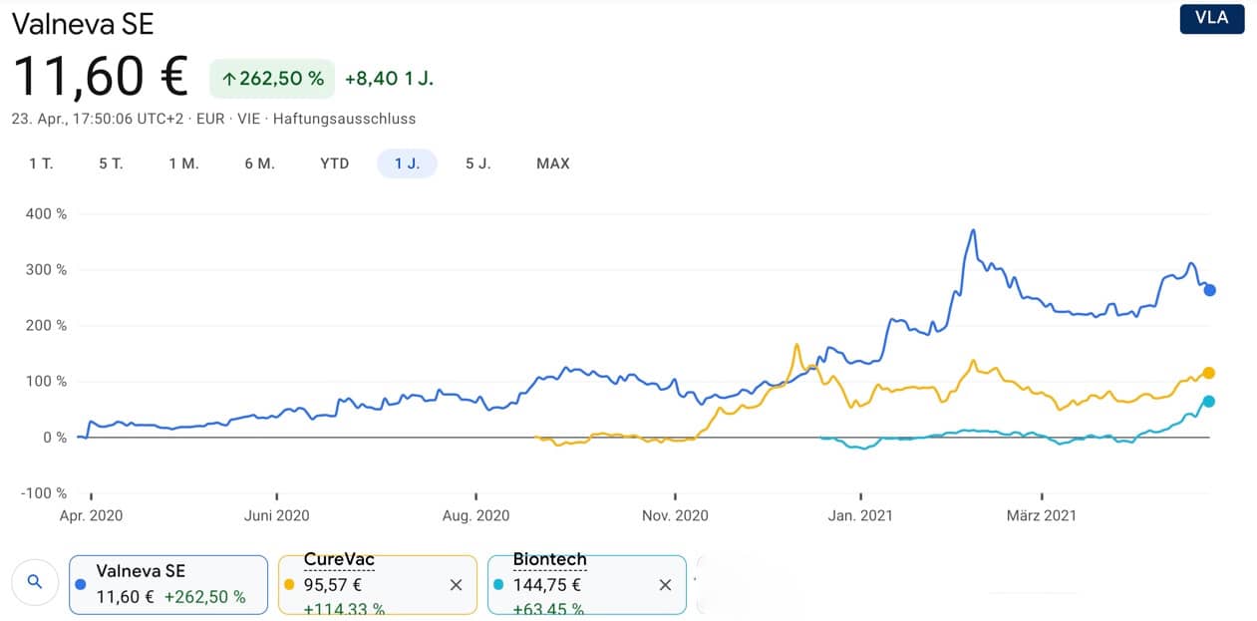Image resolution: width=1257 pixels, height=621 pixels.
Task: Select the 1 J. time range tab
Action: tap(407, 163)
